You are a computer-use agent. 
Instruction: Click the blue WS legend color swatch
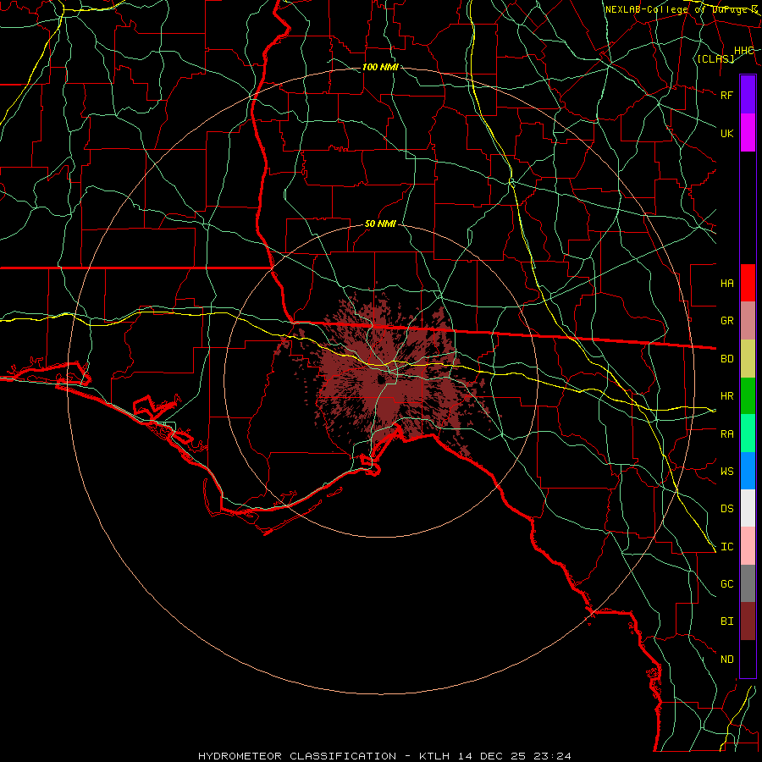(748, 471)
